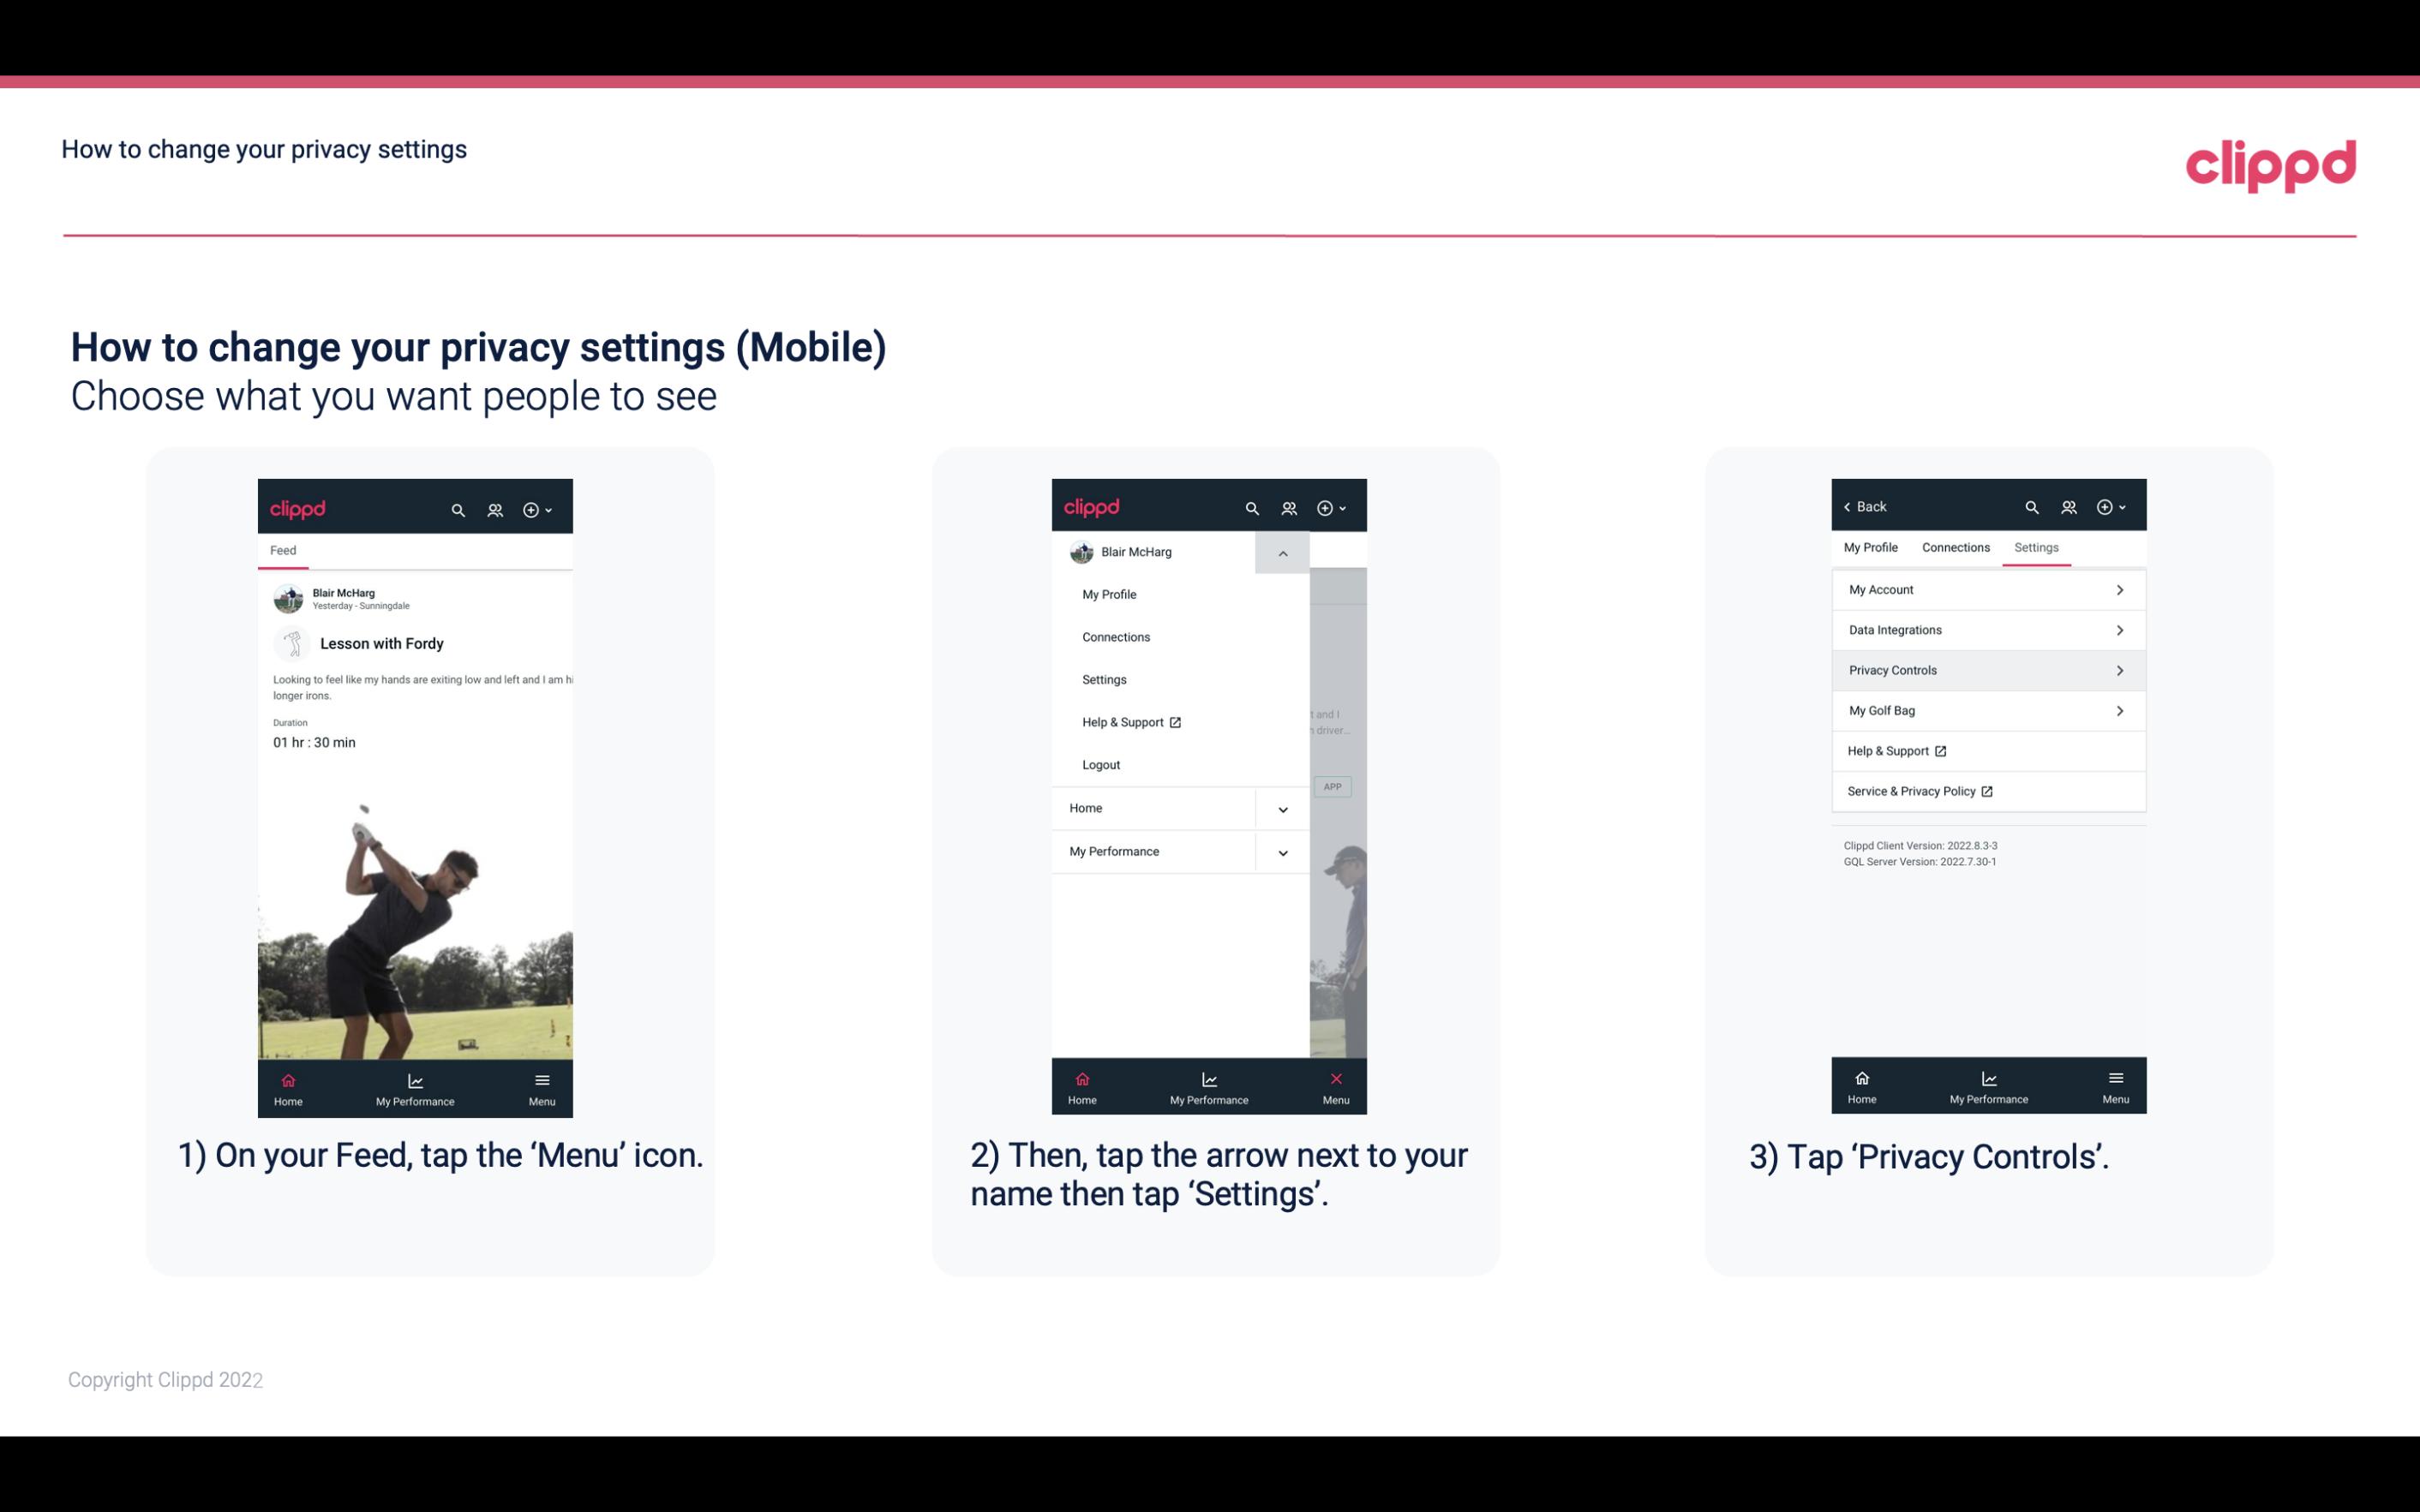The height and width of the screenshot is (1512, 2420).
Task: Tap the Profile icon in navigation bar
Action: coord(494,507)
